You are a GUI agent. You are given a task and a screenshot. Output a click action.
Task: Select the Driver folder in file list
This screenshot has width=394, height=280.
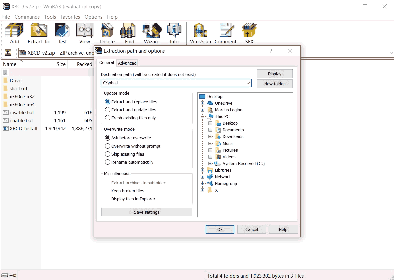click(13, 81)
